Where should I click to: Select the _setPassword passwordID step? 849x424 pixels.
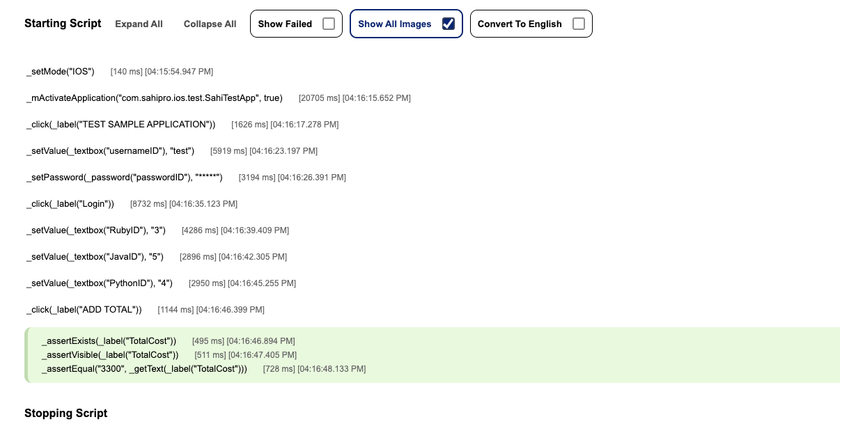(x=124, y=178)
